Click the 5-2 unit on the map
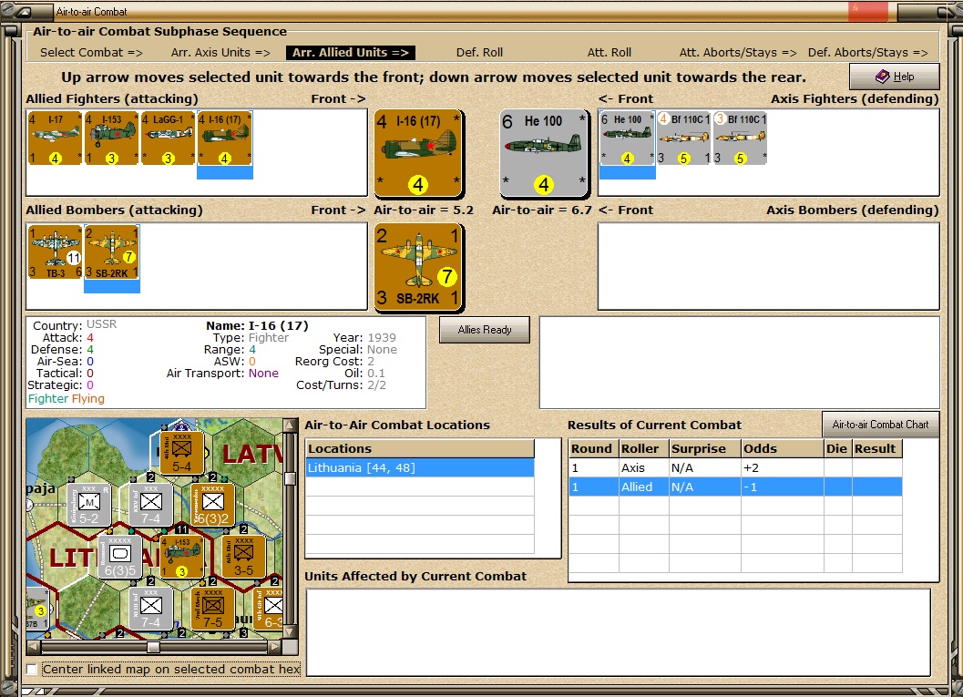963x697 pixels. [x=89, y=506]
